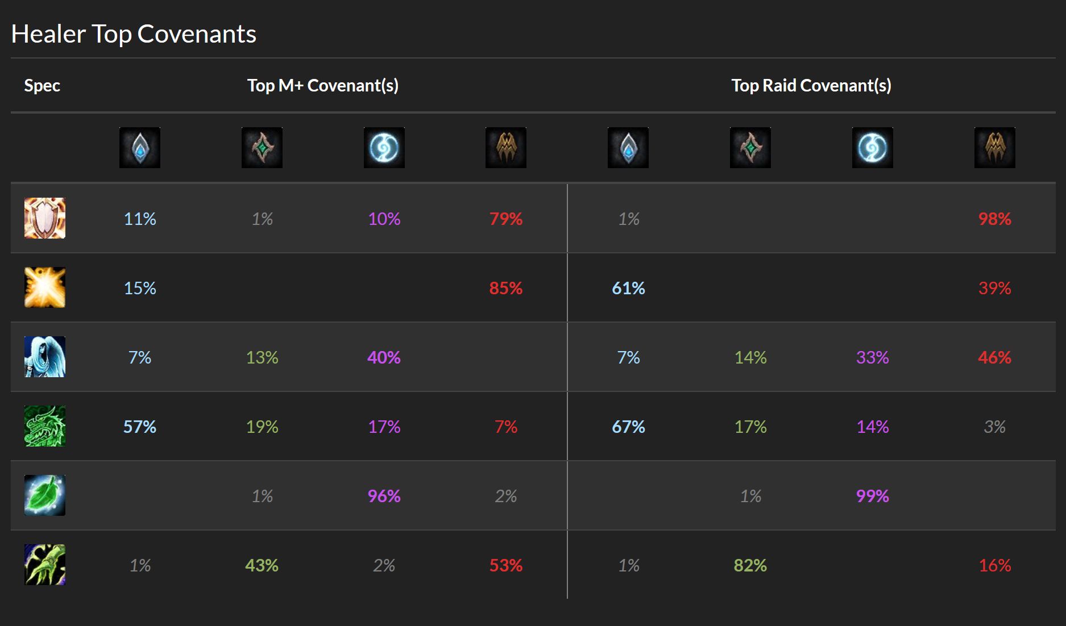
Task: Select the Discipline Priest hooded figure icon
Action: 45,357
